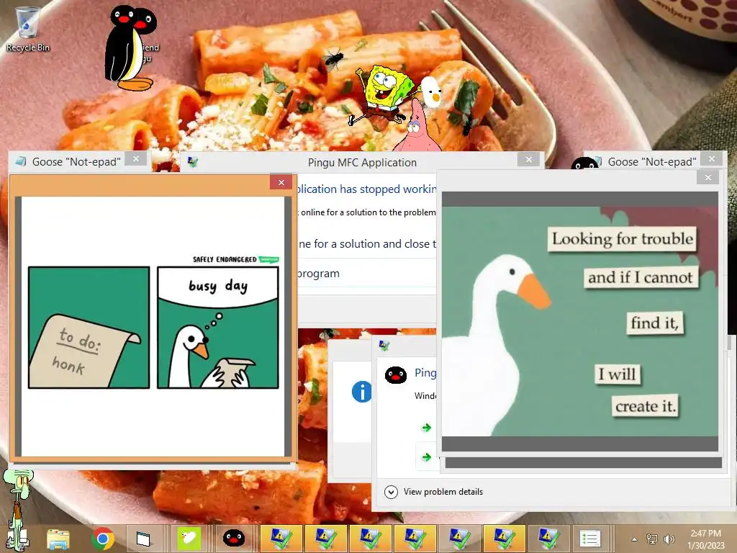Image resolution: width=737 pixels, height=553 pixels.
Task: Open File Explorer from the taskbar
Action: pos(58,539)
